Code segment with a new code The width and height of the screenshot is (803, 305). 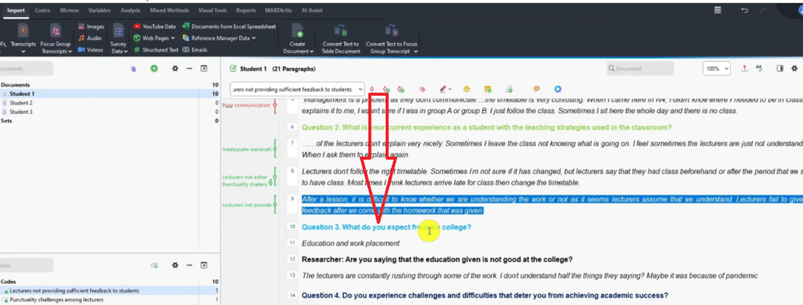pyautogui.click(x=386, y=89)
